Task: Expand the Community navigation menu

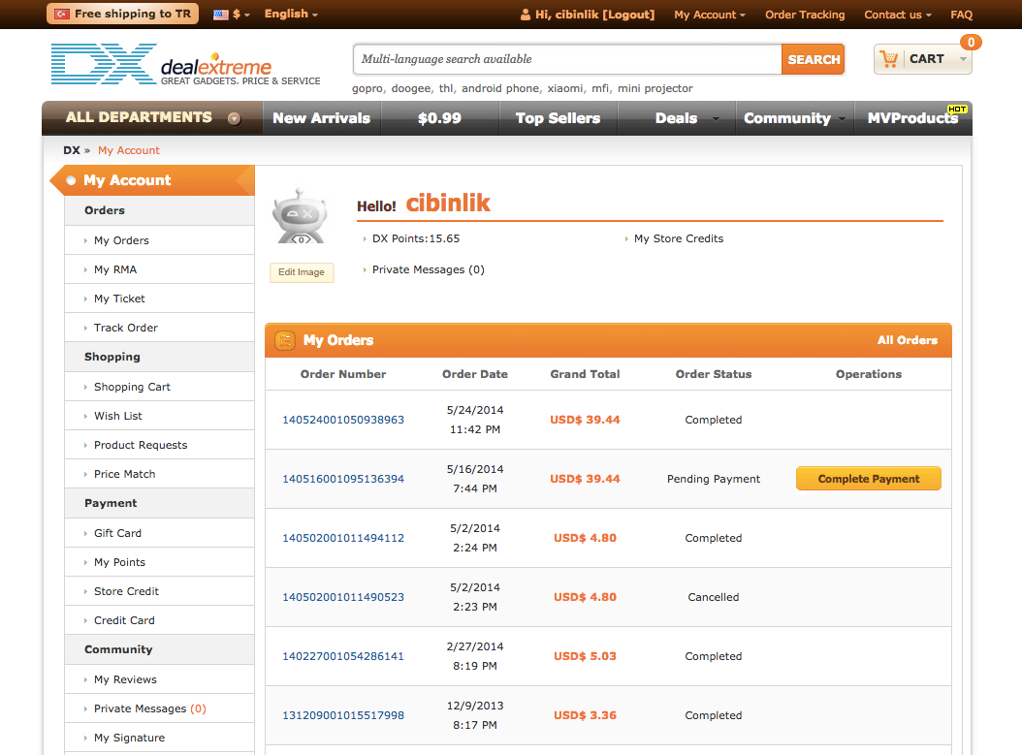Action: click(x=794, y=118)
